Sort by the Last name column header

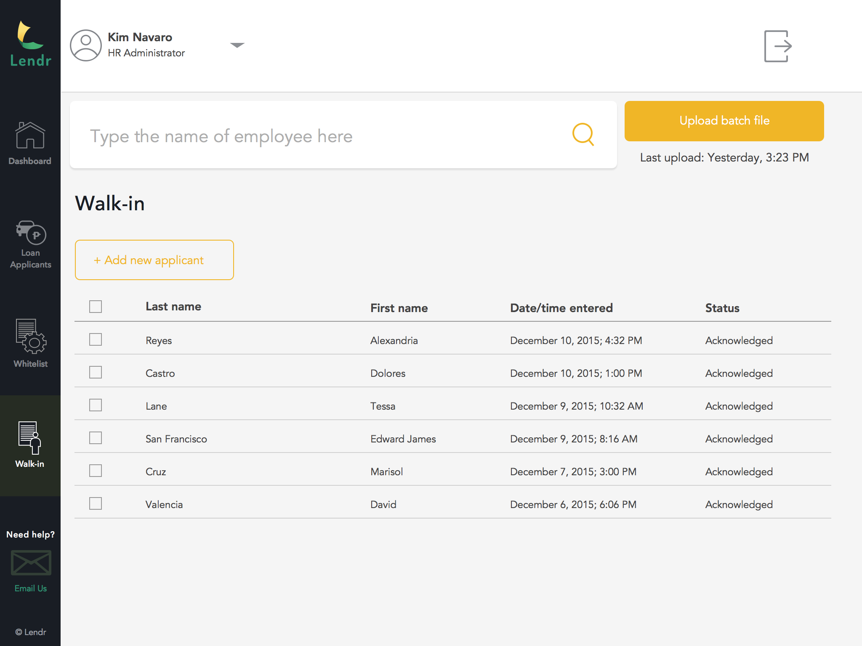point(173,307)
